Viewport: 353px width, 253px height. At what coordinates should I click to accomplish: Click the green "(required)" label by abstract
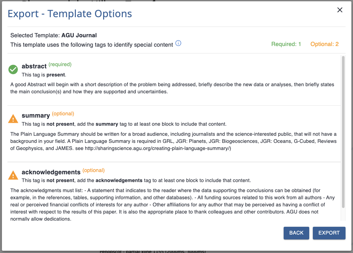click(x=60, y=64)
